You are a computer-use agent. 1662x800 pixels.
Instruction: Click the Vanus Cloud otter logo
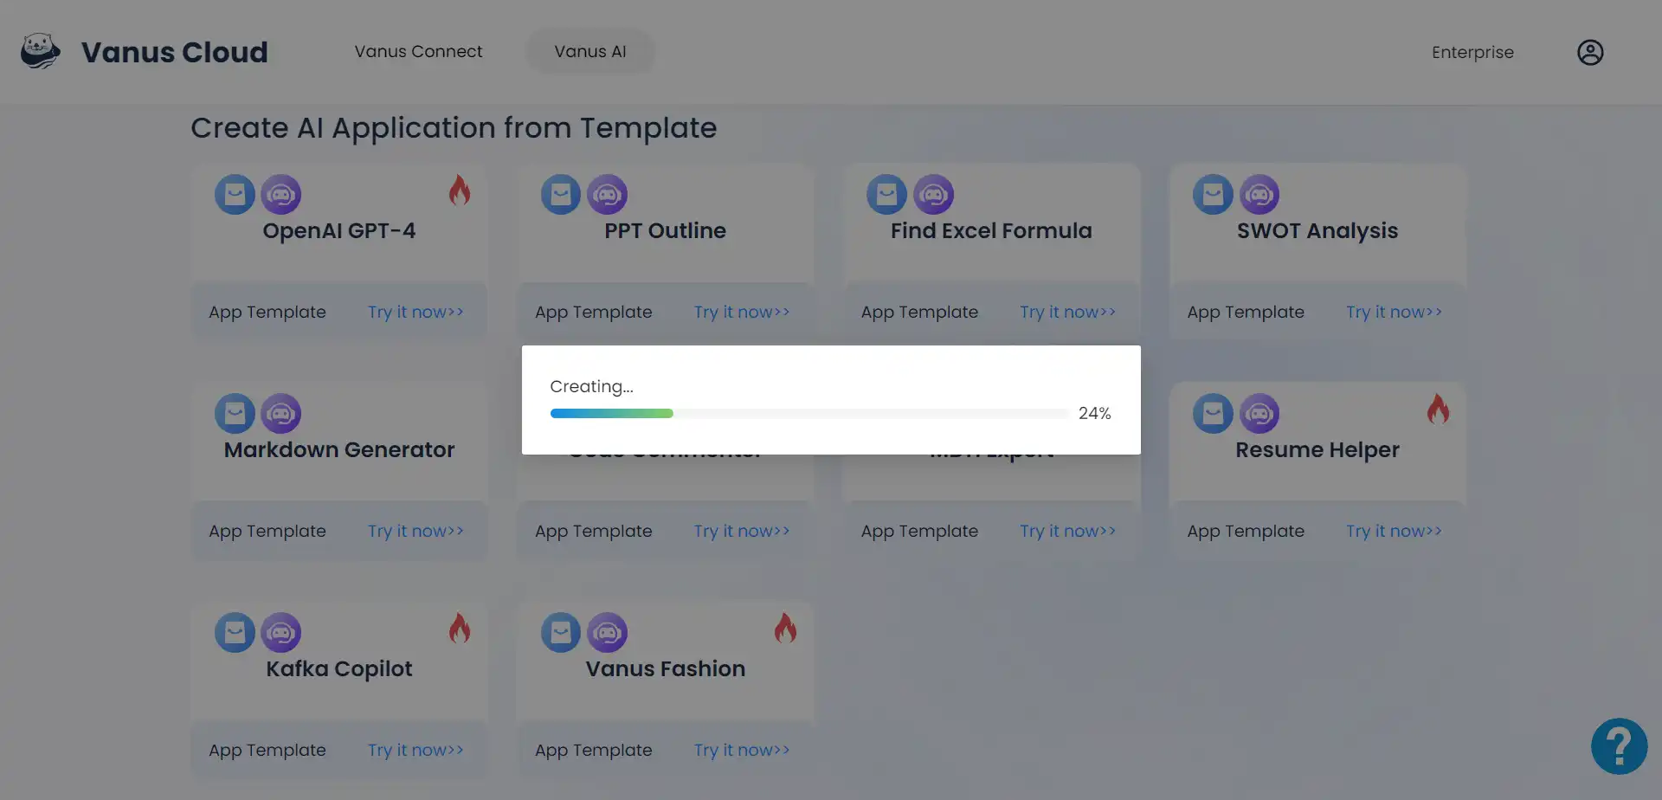[x=40, y=52]
